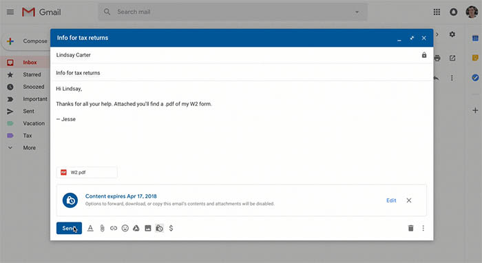Exit full screen of compose window
The image size is (482, 263).
click(x=412, y=38)
